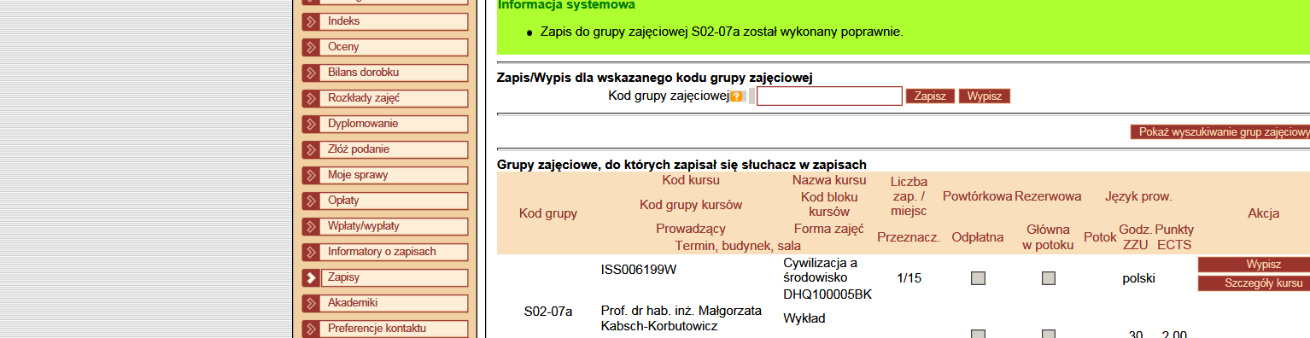The width and height of the screenshot is (1310, 338).
Task: Go to Opłaty page
Action: click(394, 201)
